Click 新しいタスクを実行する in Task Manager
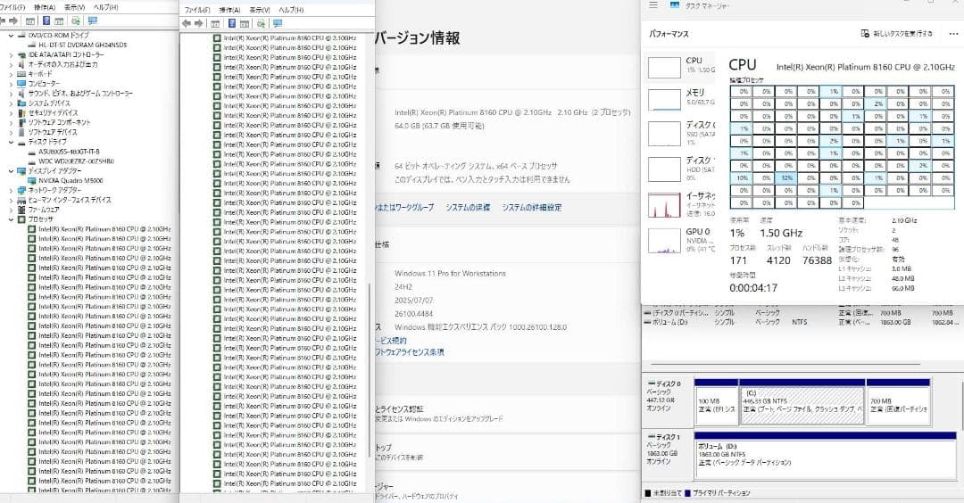The image size is (964, 503). tap(897, 34)
